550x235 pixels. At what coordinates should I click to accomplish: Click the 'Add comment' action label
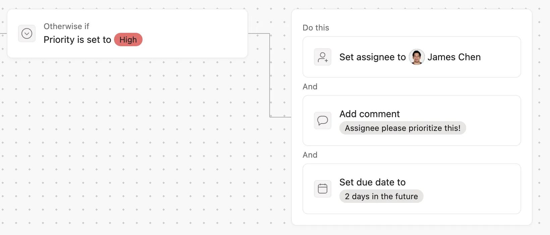pyautogui.click(x=369, y=114)
